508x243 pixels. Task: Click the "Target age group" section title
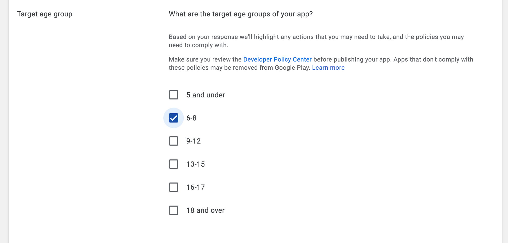coord(45,14)
